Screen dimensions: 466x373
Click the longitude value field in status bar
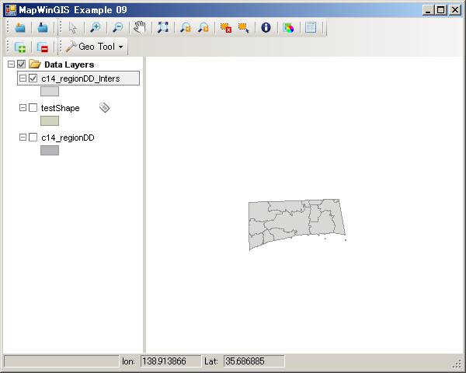169,361
